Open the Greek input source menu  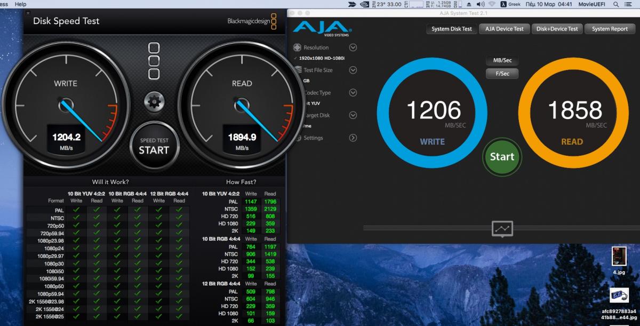pos(509,4)
